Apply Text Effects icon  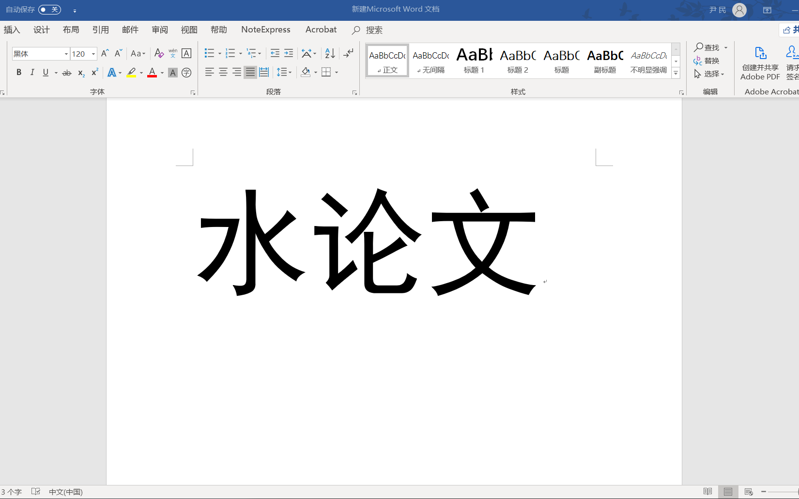[111, 73]
